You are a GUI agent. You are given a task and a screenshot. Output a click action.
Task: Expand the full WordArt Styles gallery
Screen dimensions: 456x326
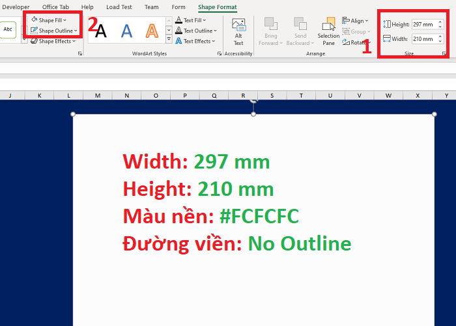tap(169, 39)
